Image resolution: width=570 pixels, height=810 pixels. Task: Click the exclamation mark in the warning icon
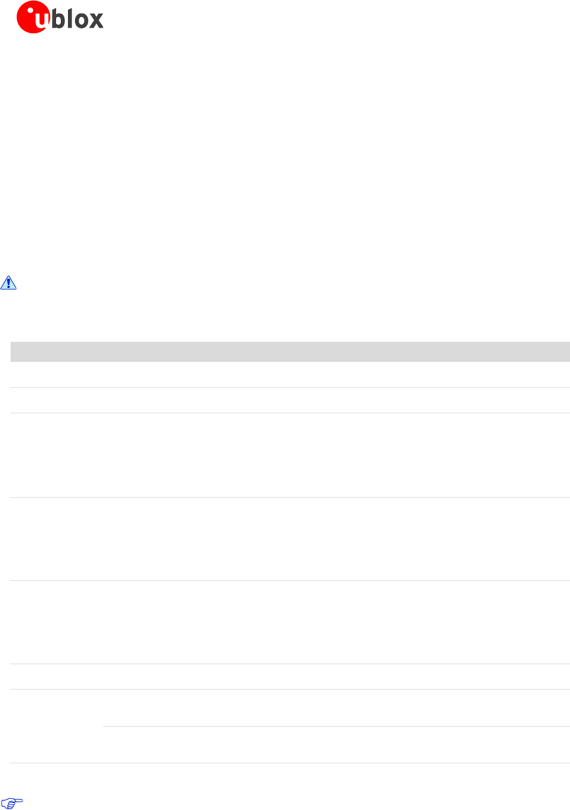pos(8,283)
